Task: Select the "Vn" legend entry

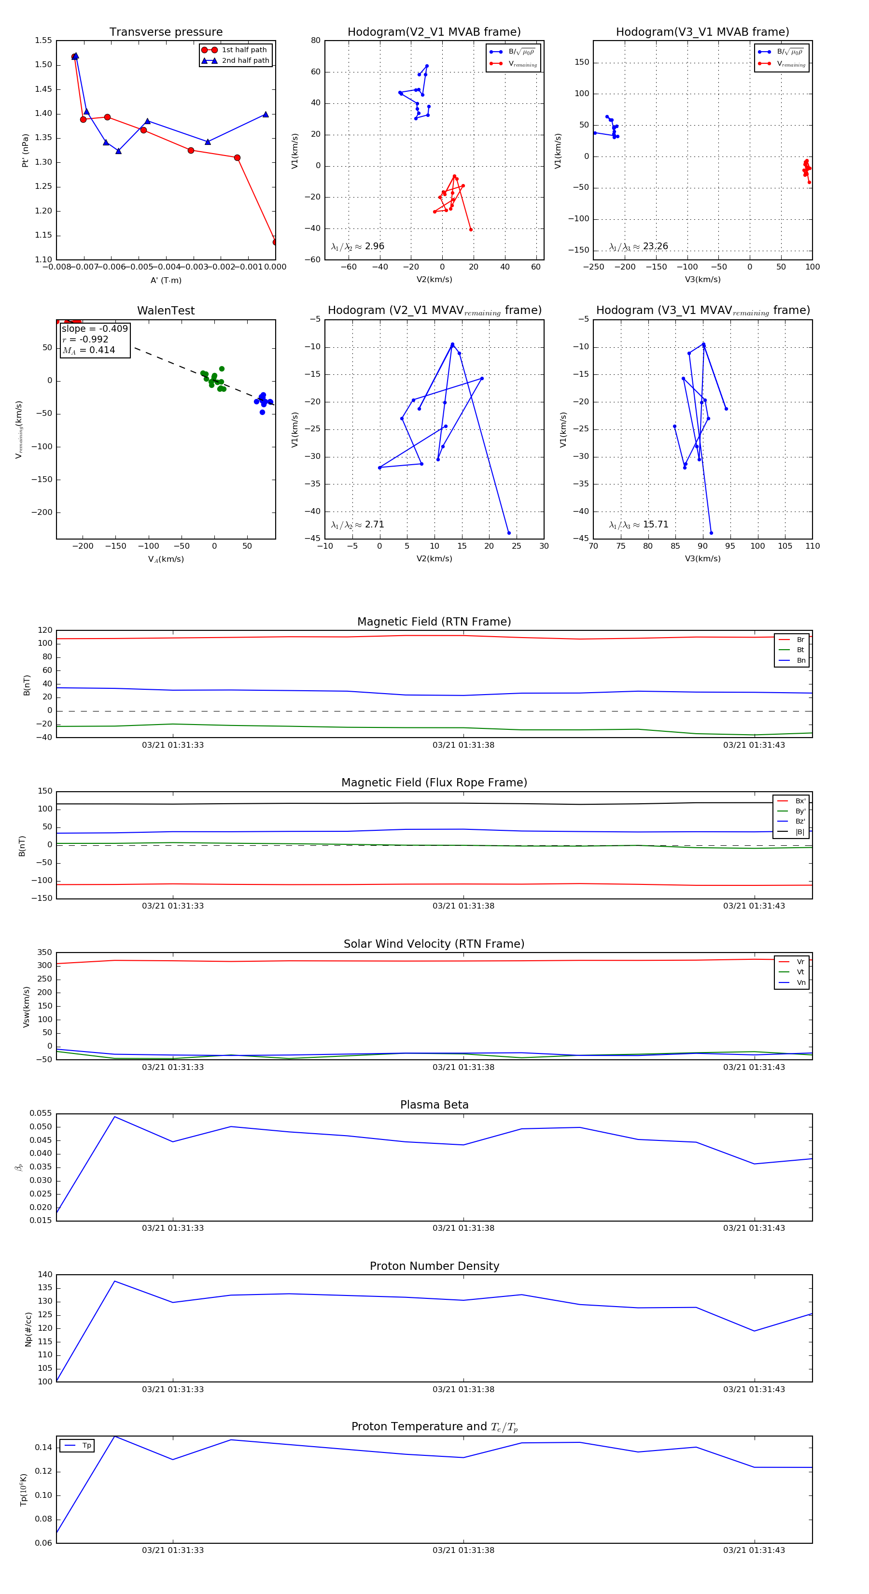Action: [792, 983]
